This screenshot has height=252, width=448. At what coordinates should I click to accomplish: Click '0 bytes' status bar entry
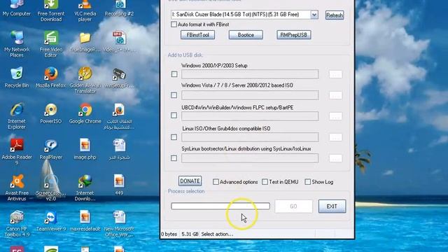point(169,234)
